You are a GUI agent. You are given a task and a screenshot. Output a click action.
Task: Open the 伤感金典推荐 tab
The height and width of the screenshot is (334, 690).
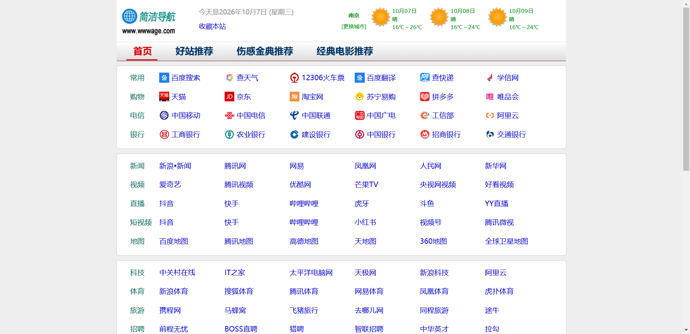pyautogui.click(x=264, y=51)
